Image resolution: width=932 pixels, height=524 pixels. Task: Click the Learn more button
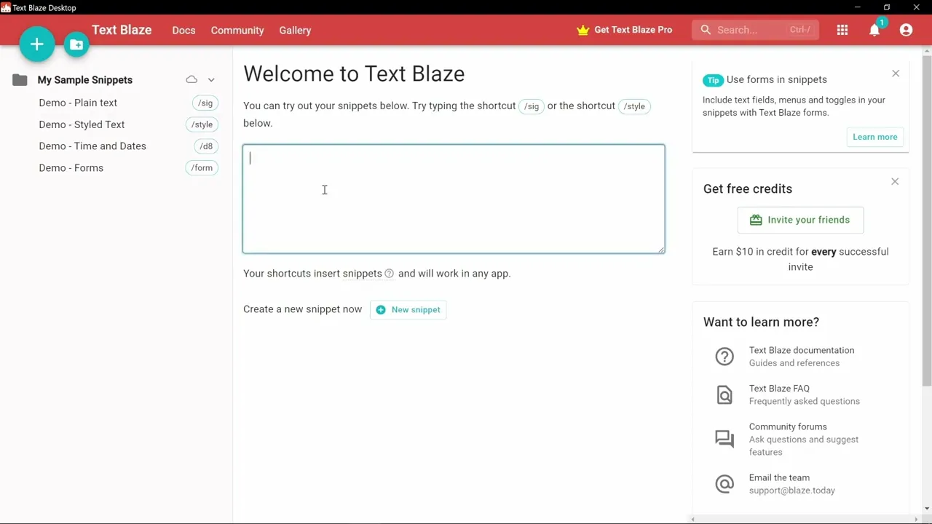click(x=875, y=137)
